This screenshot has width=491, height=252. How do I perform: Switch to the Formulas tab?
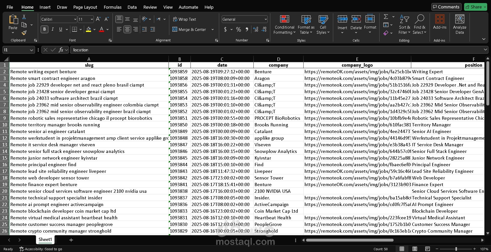click(x=113, y=7)
